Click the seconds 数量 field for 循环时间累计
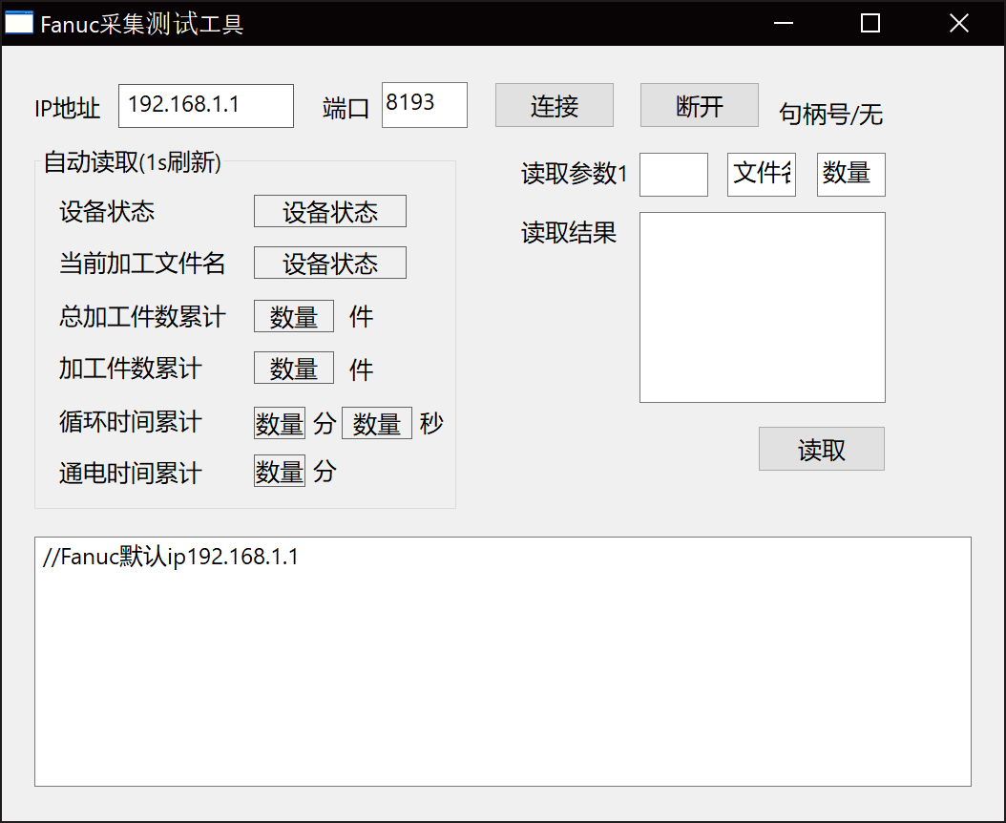 (x=377, y=423)
